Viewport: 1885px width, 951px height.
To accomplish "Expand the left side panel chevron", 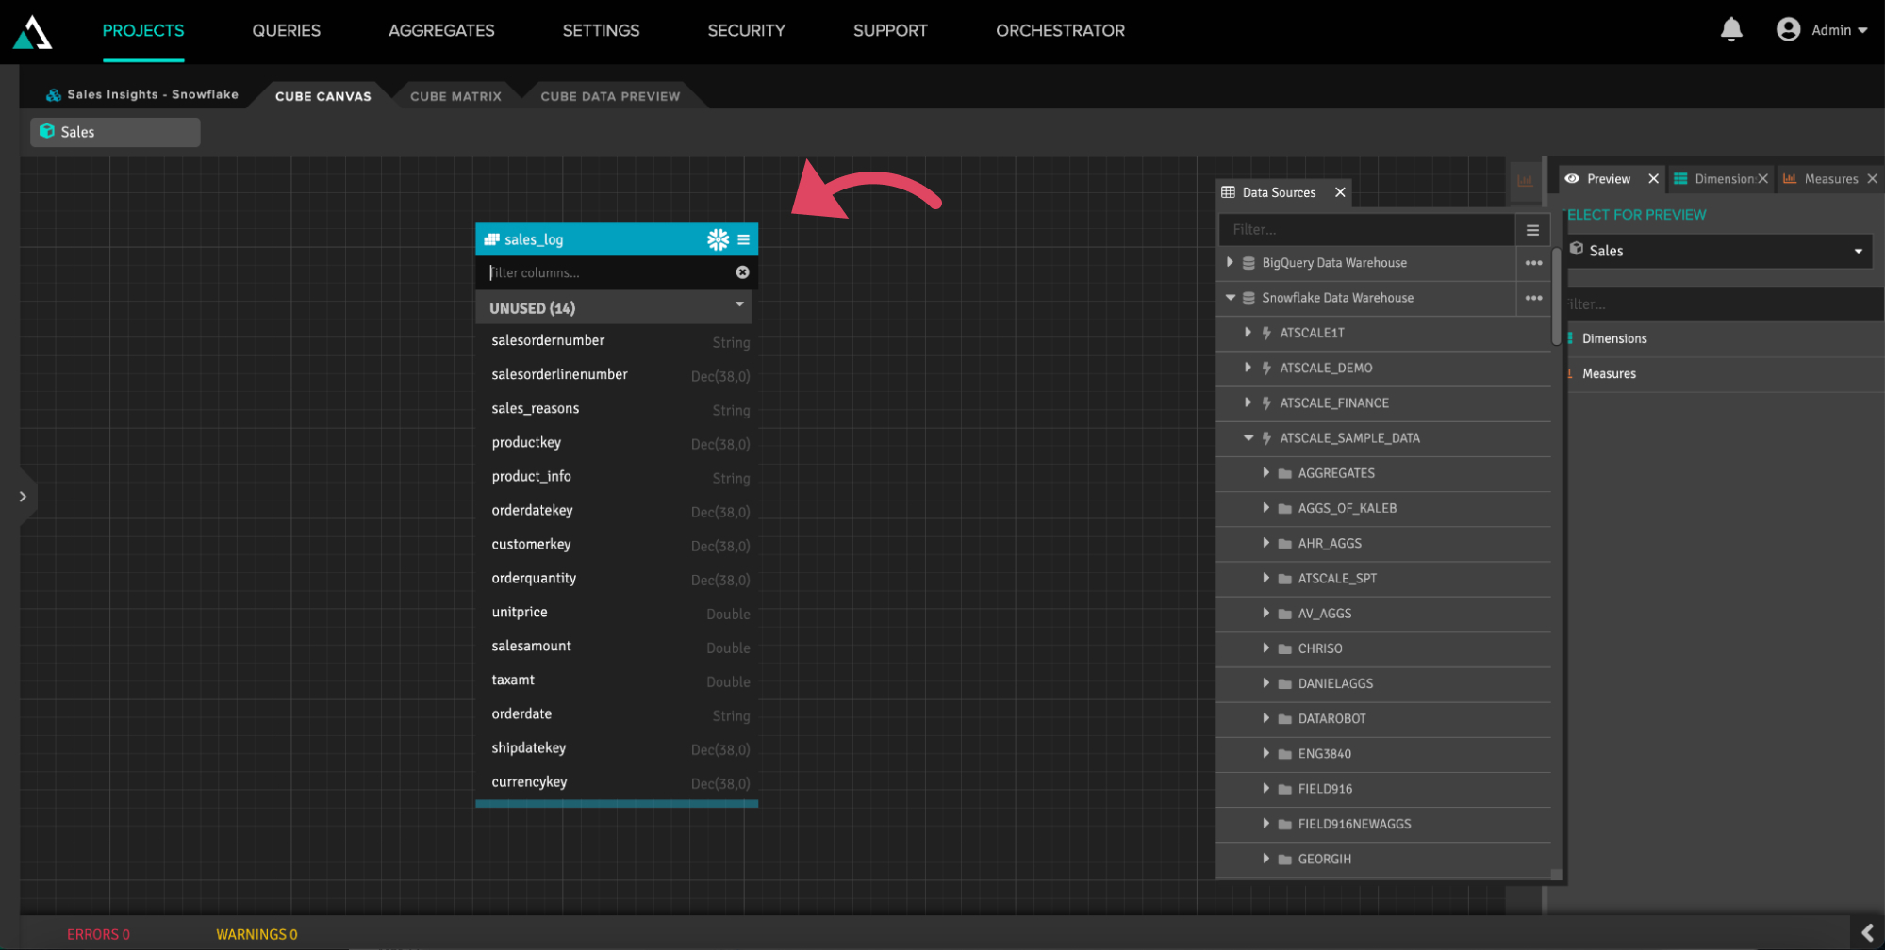I will 23,497.
